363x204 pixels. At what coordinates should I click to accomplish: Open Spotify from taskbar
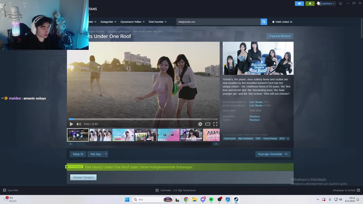click(211, 199)
